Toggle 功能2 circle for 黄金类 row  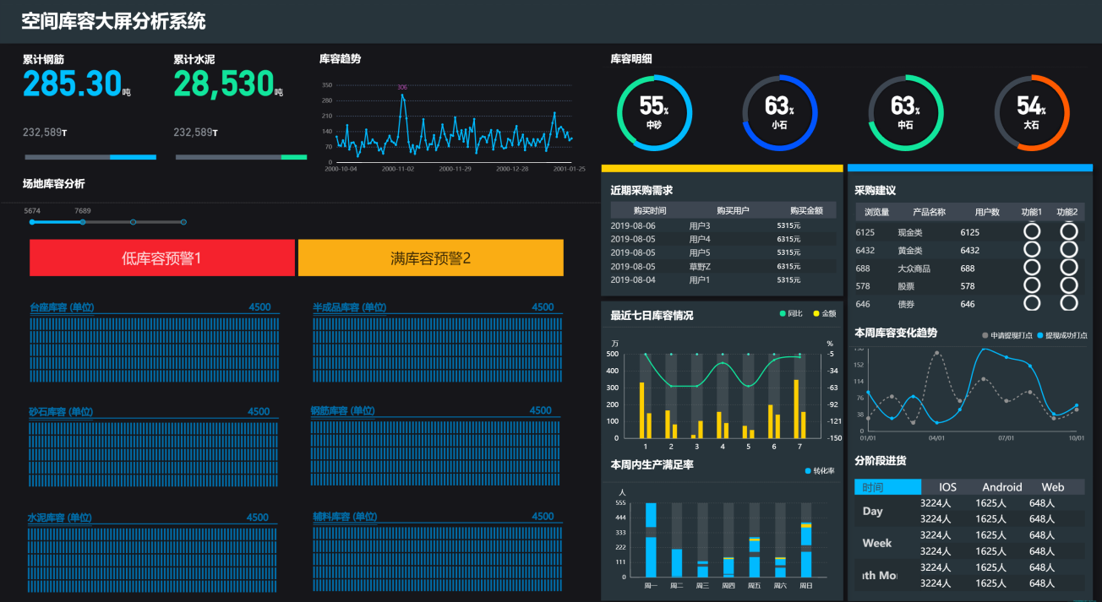[x=1069, y=250]
